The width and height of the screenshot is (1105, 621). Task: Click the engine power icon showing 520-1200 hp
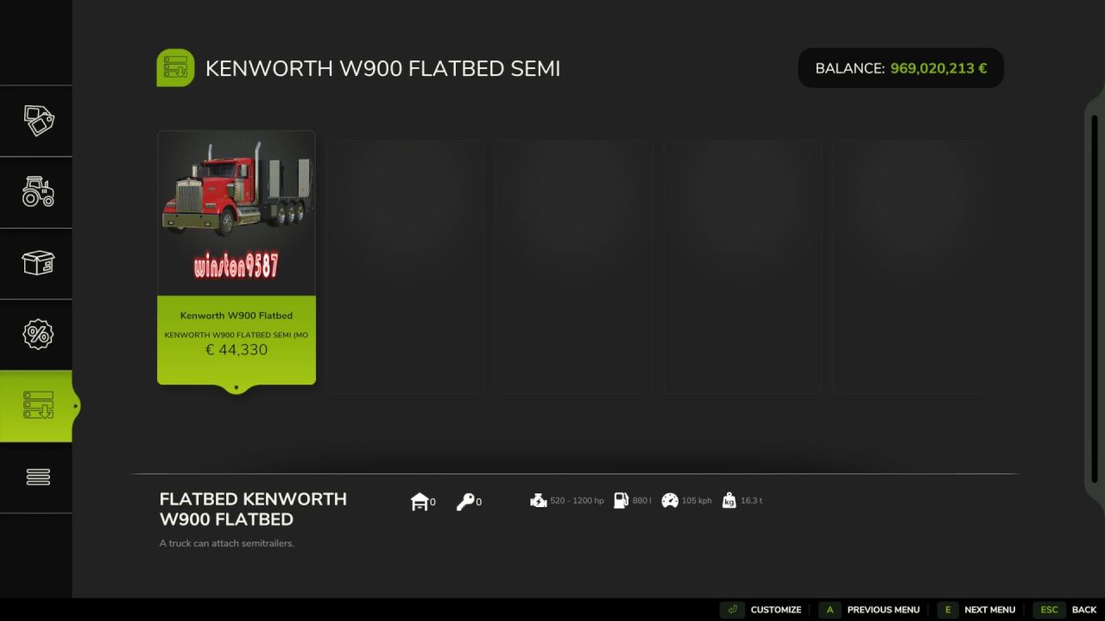coord(537,500)
